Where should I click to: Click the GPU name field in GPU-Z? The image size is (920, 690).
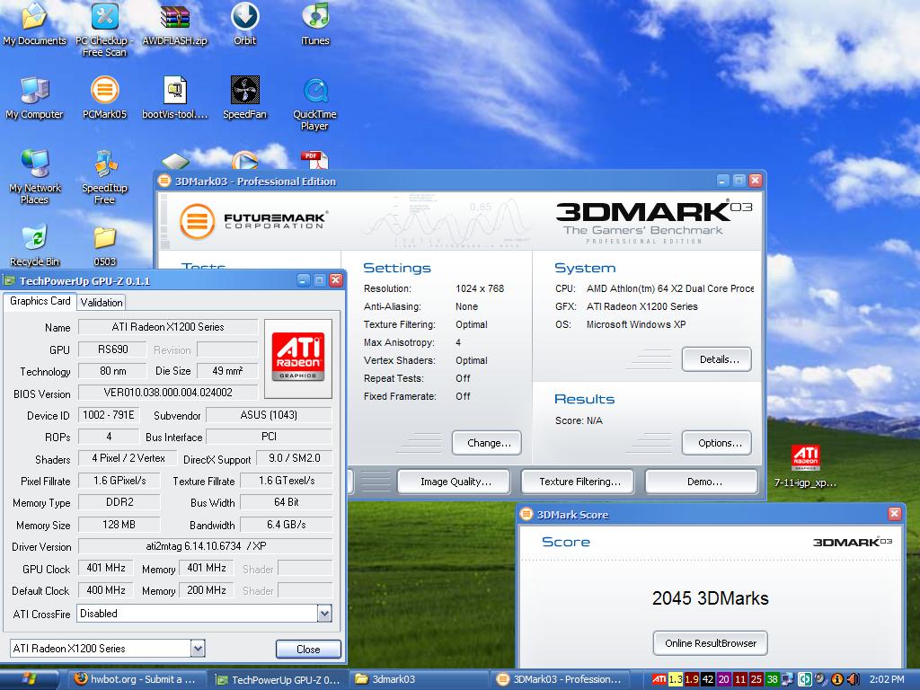click(168, 327)
